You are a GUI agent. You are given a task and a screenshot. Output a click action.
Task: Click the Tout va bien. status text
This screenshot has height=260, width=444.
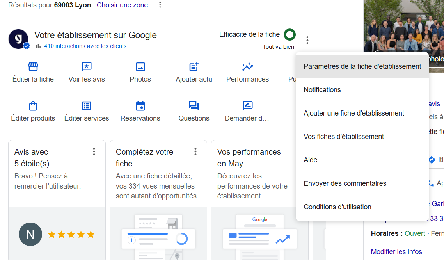tap(279, 47)
